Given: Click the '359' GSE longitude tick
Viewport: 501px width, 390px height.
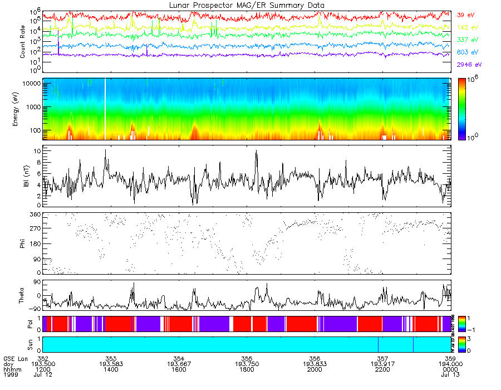Looking at the screenshot, I should pos(450,359).
